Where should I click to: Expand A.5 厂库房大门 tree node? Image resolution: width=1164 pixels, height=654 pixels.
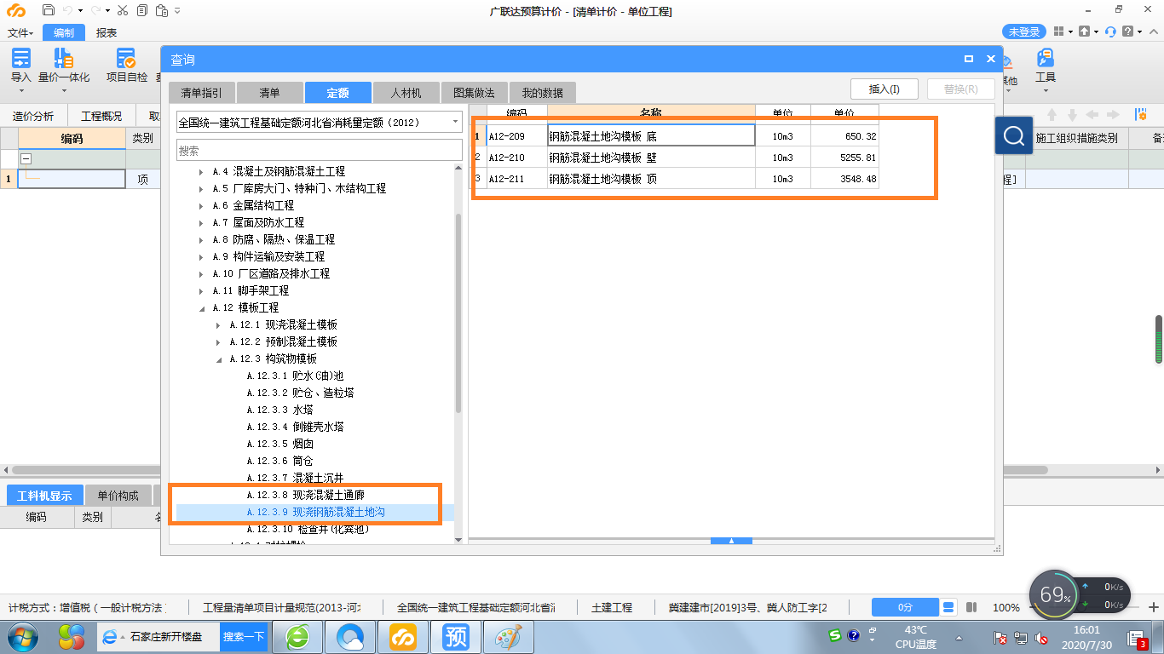(x=201, y=189)
